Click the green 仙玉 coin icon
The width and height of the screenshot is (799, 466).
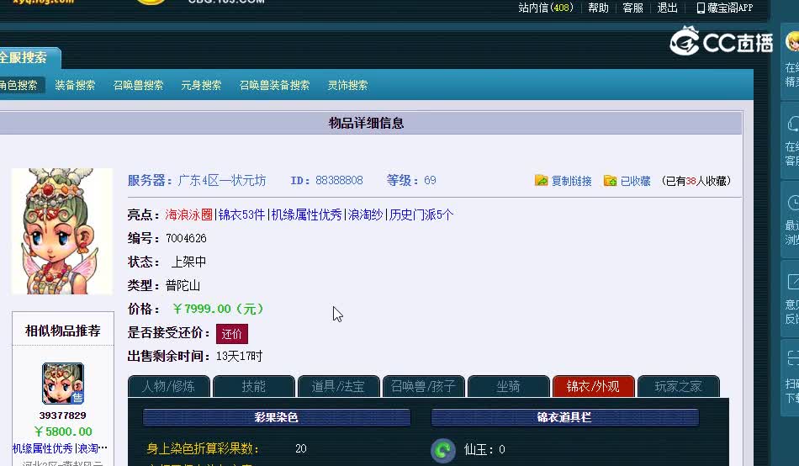442,450
